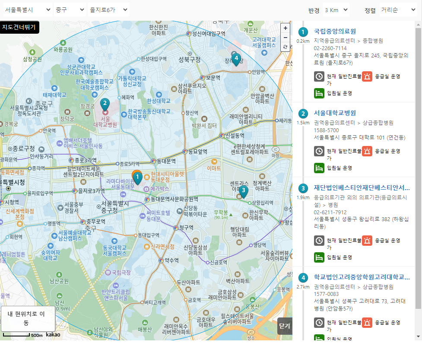Open the 중구 district dropdown
This screenshot has width=422, height=349.
[x=70, y=10]
